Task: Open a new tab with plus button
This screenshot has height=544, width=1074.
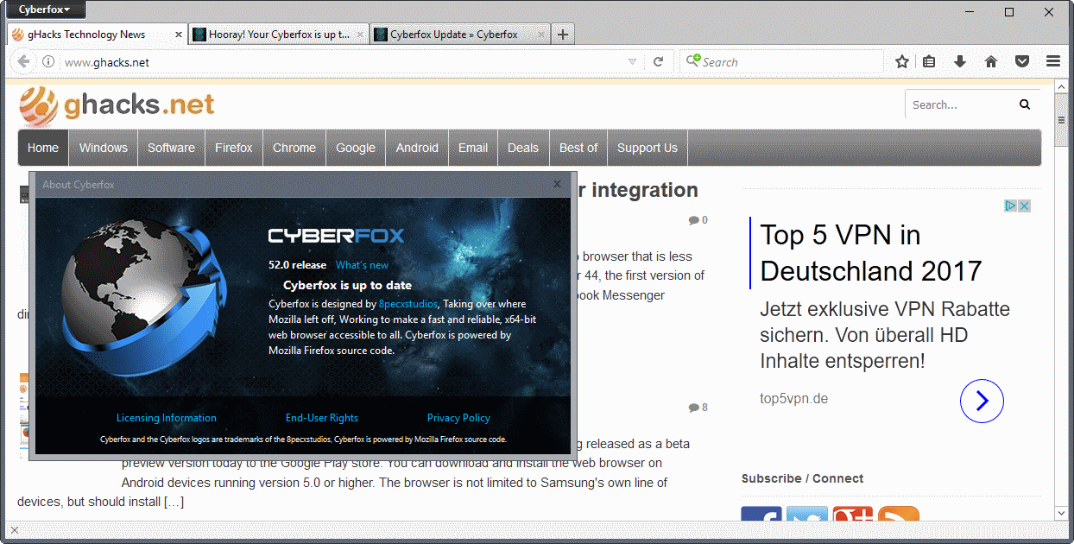Action: [x=563, y=35]
